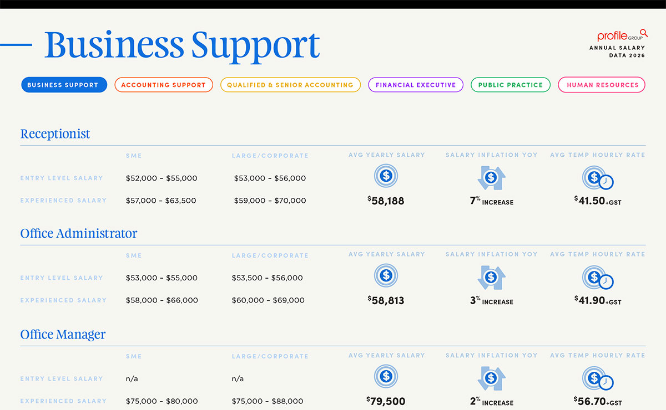Click the Office Administrator section heading
This screenshot has width=666, height=410.
pos(79,234)
